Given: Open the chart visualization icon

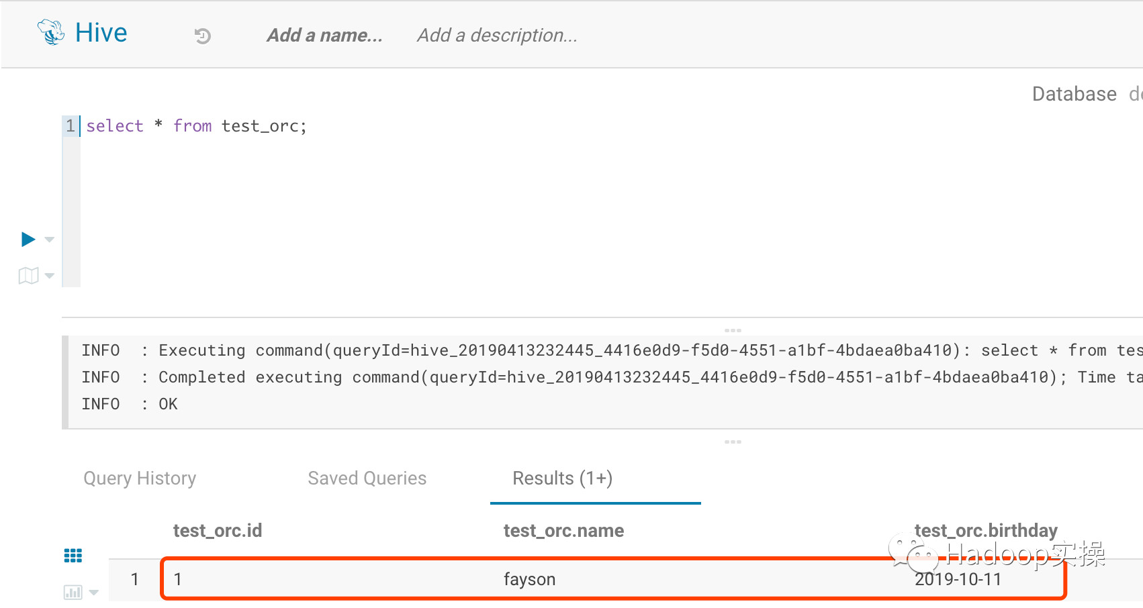Looking at the screenshot, I should pos(73,592).
